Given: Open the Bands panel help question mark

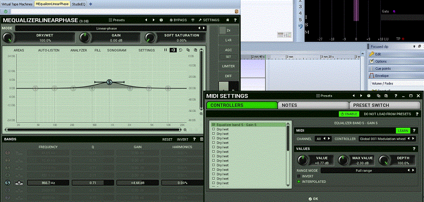Looking at the screenshot, I should click(x=194, y=139).
